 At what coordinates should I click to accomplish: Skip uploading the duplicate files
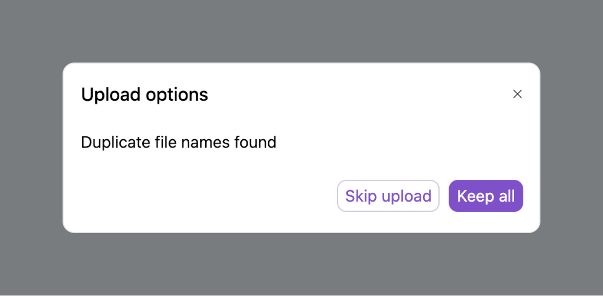click(388, 196)
